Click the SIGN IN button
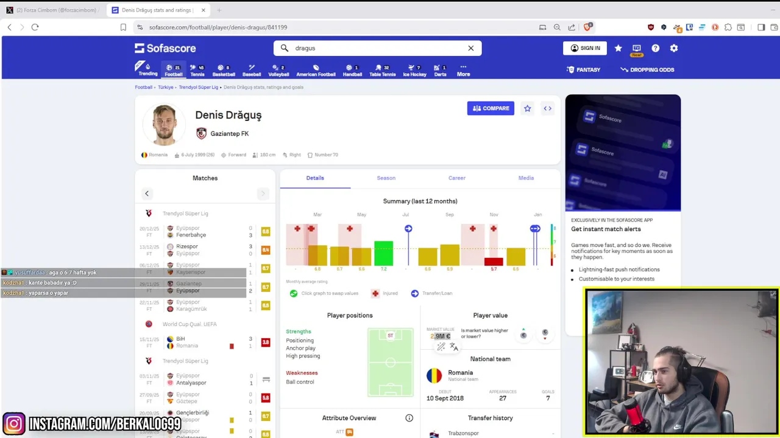Viewport: 780px width, 438px height. tap(585, 48)
